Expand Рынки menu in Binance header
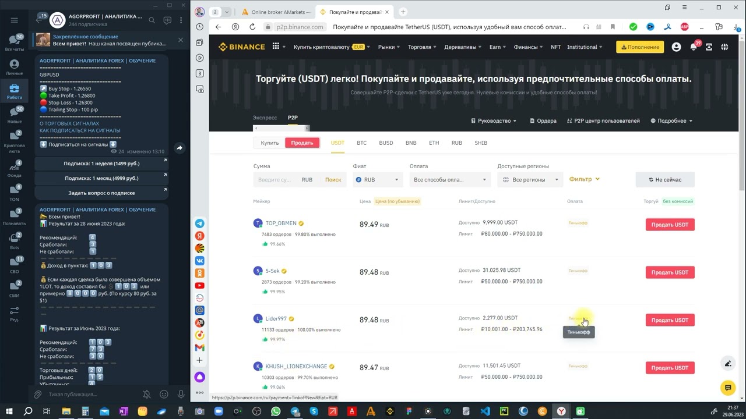The image size is (746, 419). pyautogui.click(x=389, y=47)
